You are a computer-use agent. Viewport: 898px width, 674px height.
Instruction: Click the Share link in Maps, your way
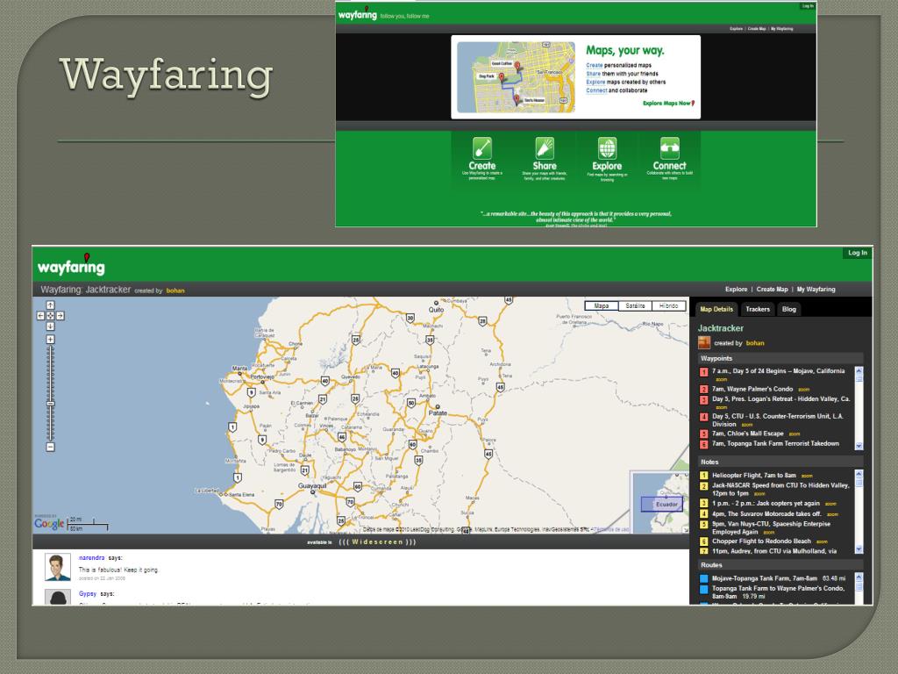click(594, 74)
